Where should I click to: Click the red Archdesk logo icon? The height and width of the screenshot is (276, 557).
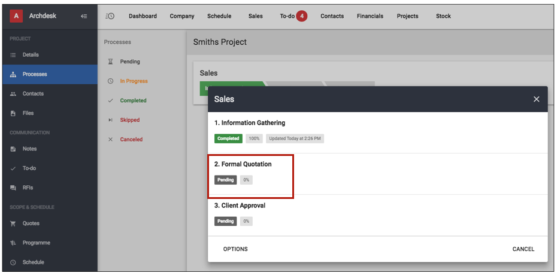click(x=16, y=16)
